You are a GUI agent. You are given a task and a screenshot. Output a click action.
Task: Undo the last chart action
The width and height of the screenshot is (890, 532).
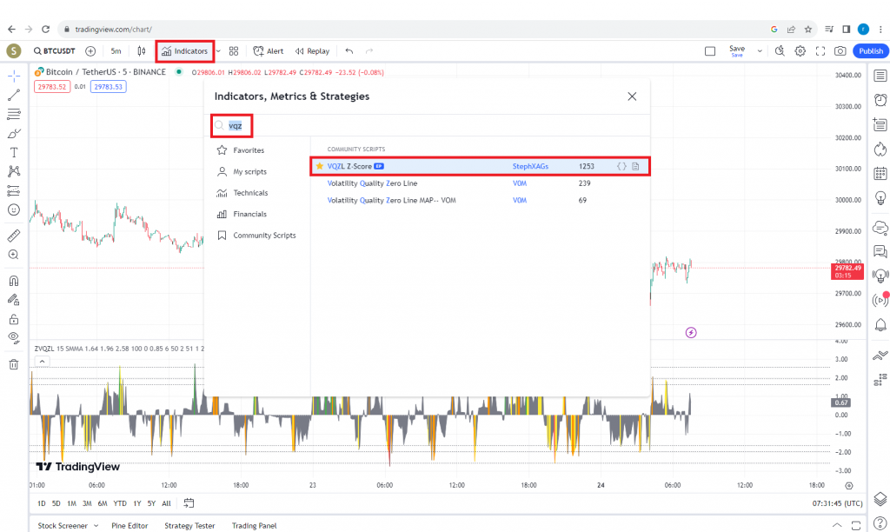pos(349,51)
